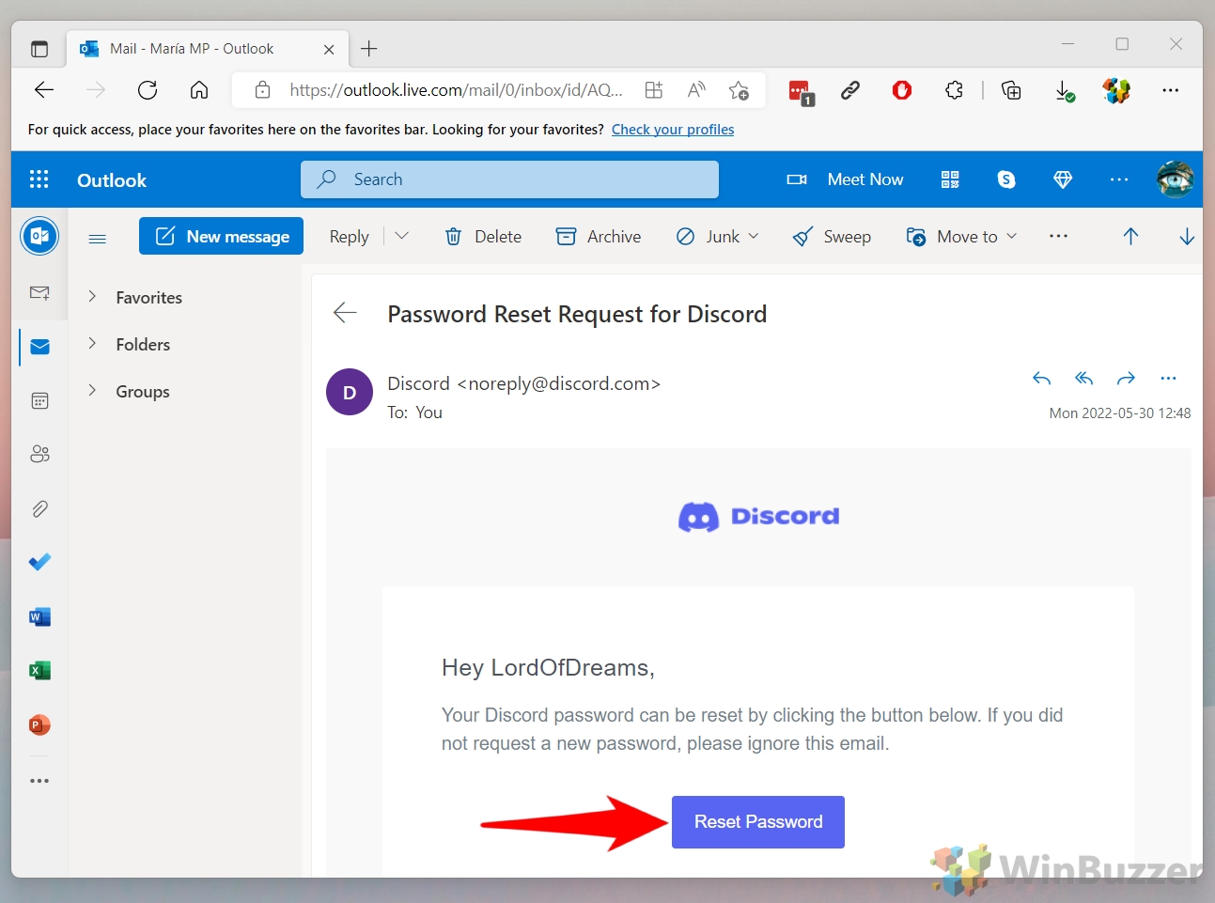Open browser Settings and more menu
The height and width of the screenshot is (903, 1215).
(x=1170, y=90)
